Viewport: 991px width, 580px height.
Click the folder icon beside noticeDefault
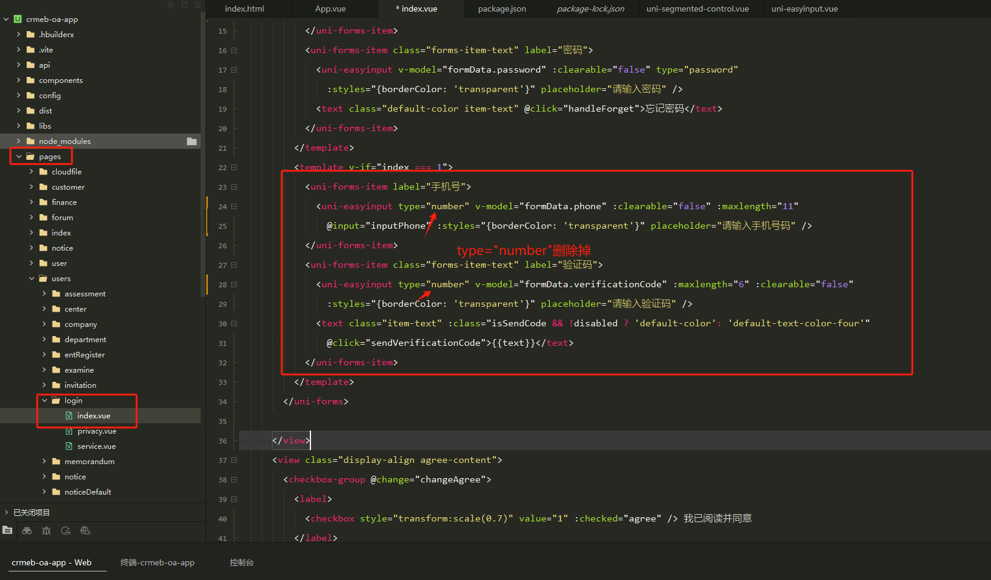point(56,492)
